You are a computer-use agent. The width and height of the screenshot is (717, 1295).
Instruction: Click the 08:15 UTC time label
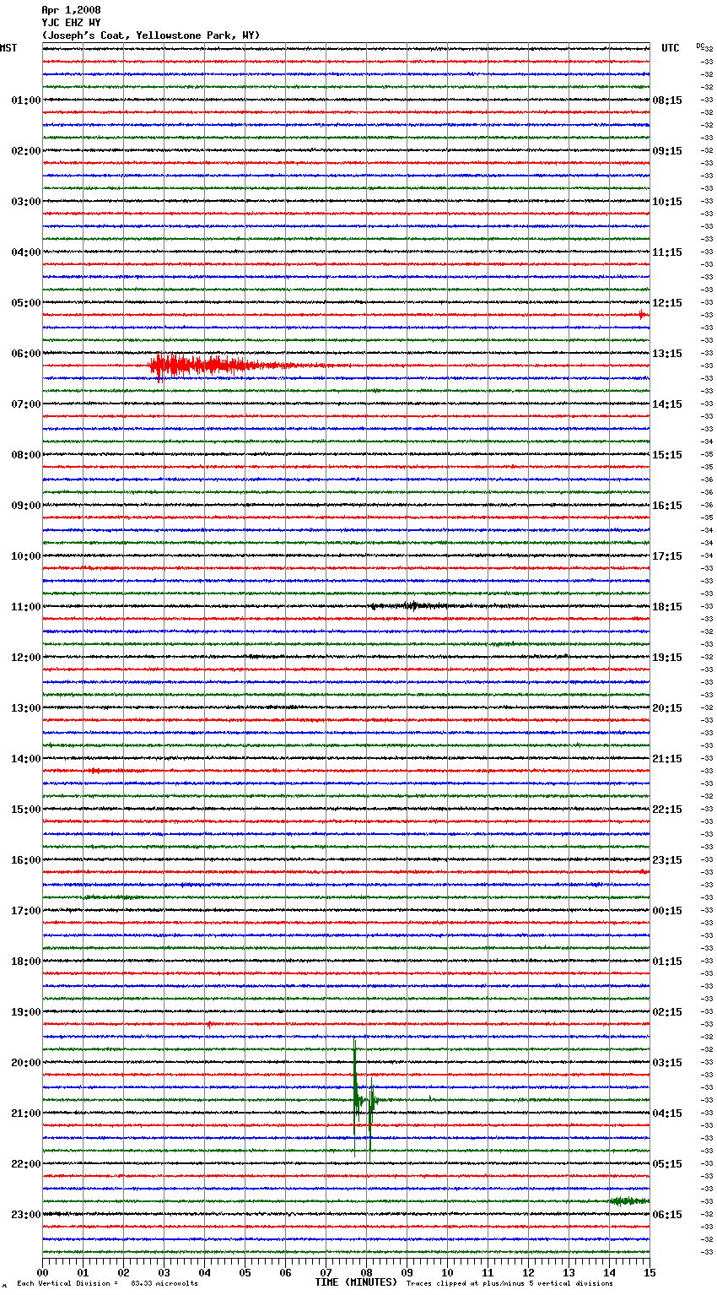(667, 100)
